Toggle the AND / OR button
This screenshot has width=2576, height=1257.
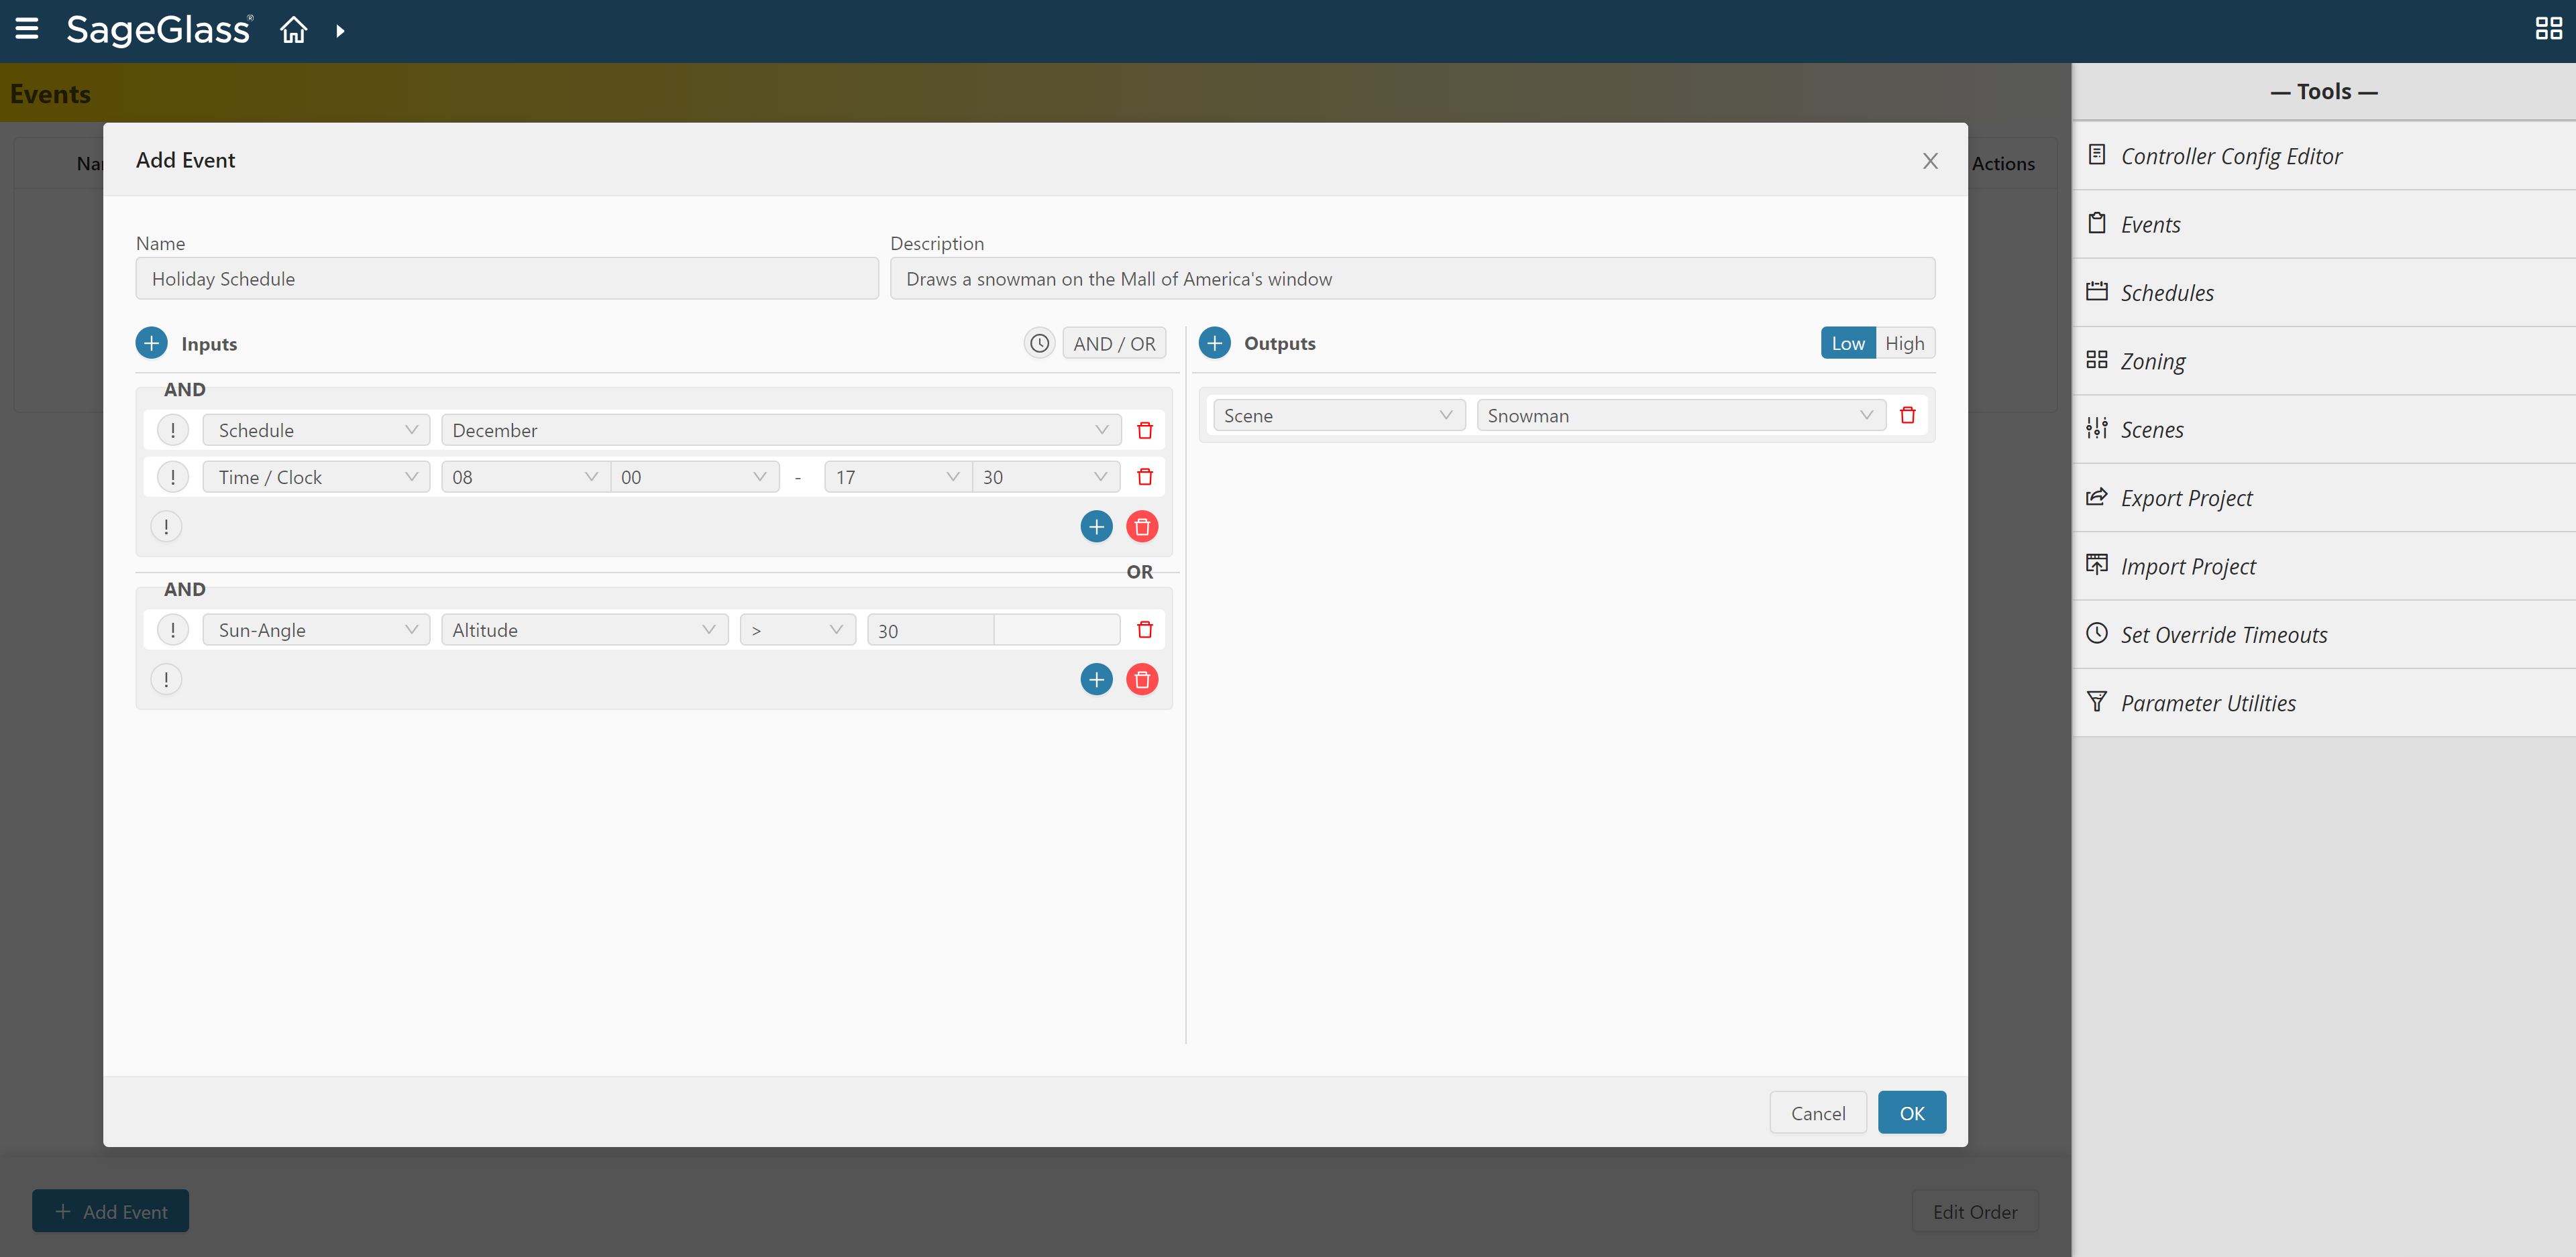tap(1114, 344)
